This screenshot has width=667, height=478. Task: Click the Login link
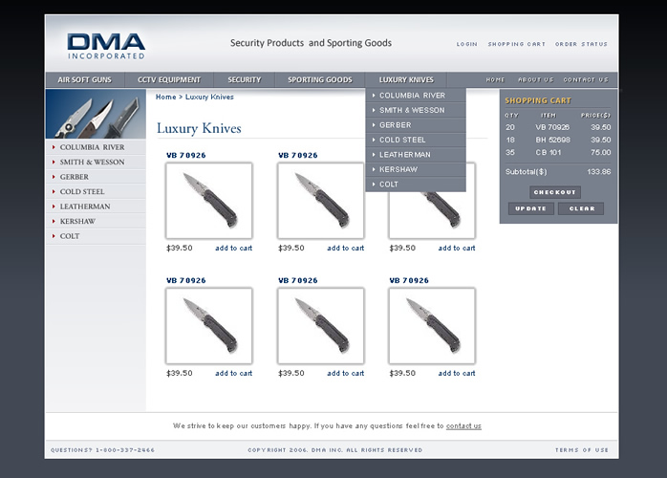(466, 44)
